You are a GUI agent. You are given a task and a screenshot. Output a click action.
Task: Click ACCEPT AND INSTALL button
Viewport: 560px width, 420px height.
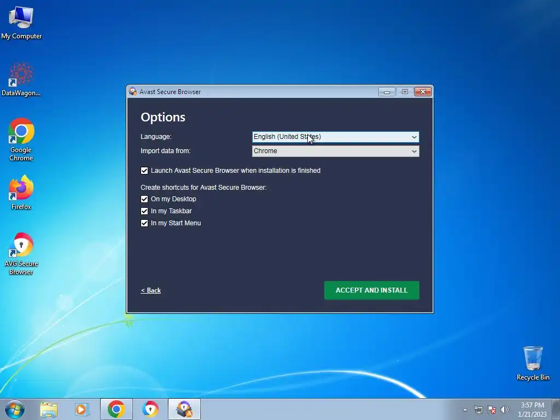(x=371, y=290)
